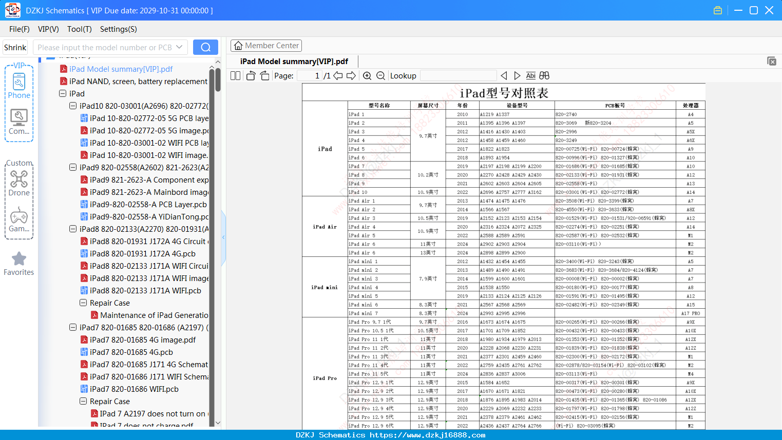Zoom in on the PDF
Image resolution: width=782 pixels, height=440 pixels.
[367, 76]
